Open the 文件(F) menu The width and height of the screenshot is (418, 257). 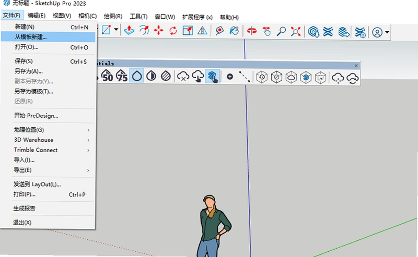12,15
